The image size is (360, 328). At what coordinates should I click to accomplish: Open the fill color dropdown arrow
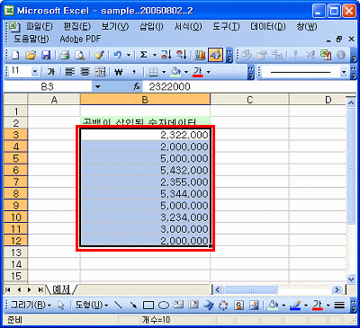tap(186, 72)
